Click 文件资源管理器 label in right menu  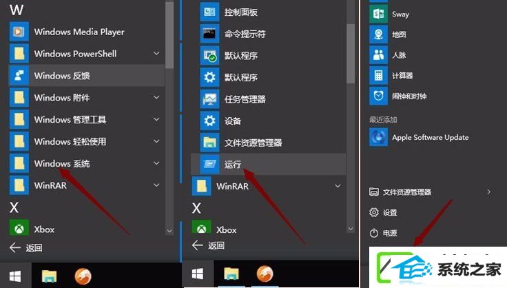pyautogui.click(x=407, y=192)
